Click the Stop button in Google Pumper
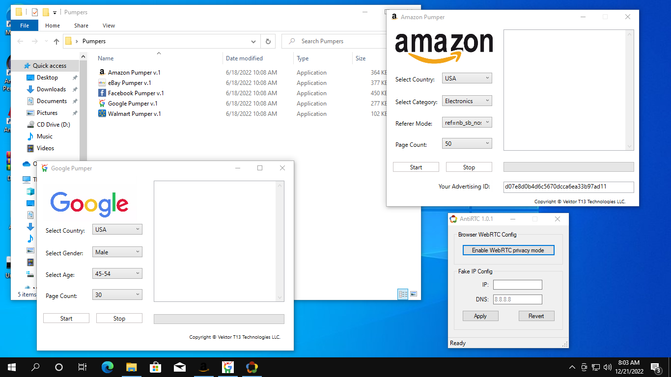The height and width of the screenshot is (377, 671). tap(119, 319)
